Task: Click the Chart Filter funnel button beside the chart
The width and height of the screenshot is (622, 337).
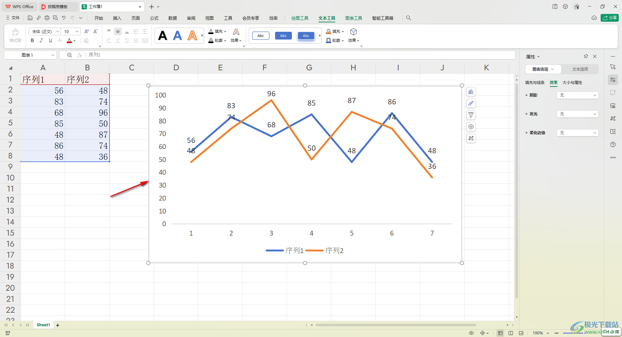Action: click(471, 115)
